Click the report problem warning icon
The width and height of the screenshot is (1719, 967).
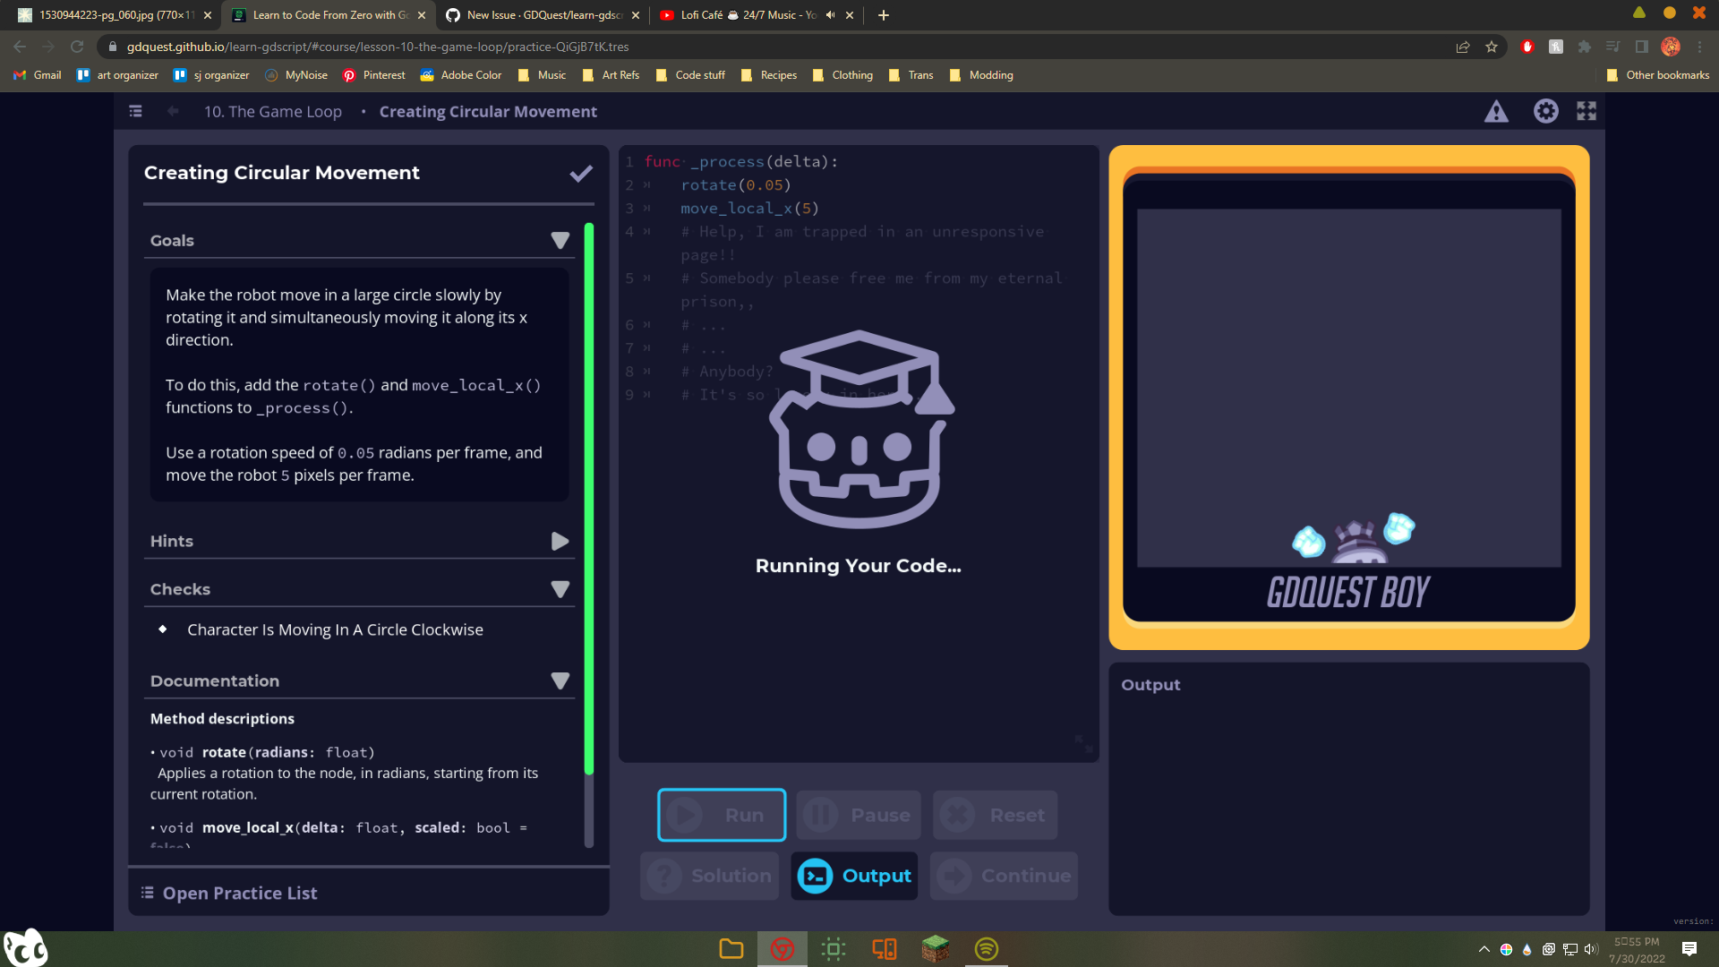click(x=1496, y=111)
